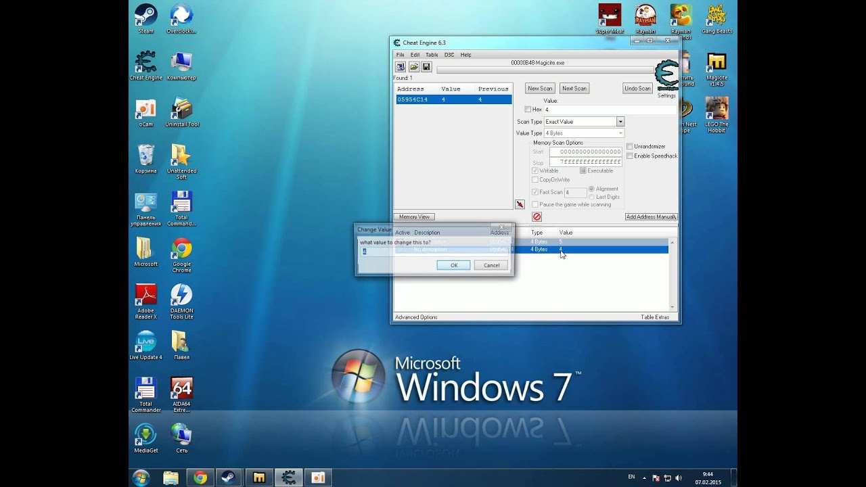Select the Live Update 4 desktop icon
Screen dimensions: 866x487
tap(145, 345)
